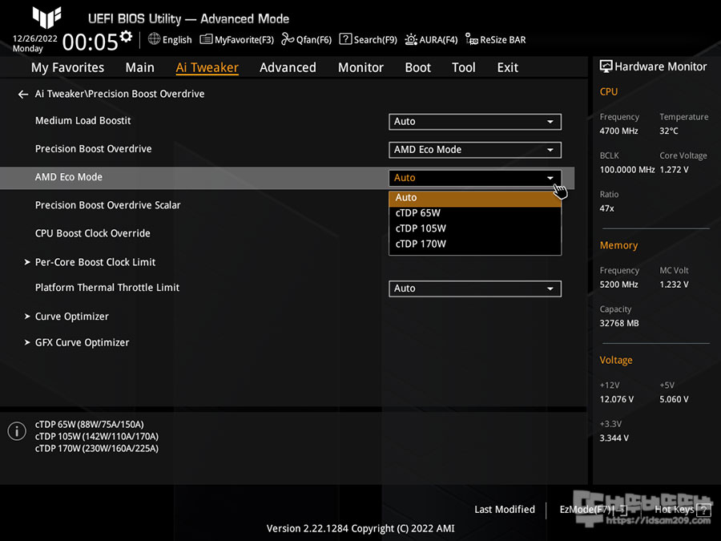Click the 00:05 clock display

(90, 42)
